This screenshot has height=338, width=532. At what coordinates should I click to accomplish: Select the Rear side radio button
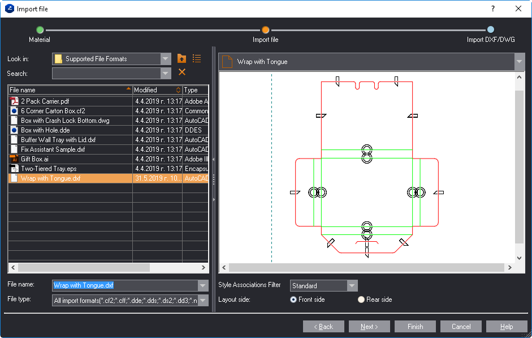tap(361, 300)
